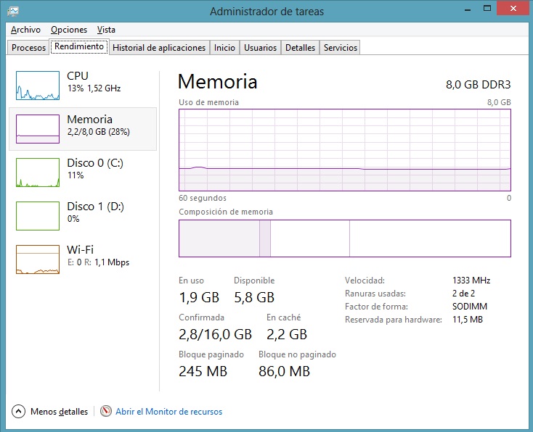Image resolution: width=533 pixels, height=432 pixels.
Task: Select the Wi-Fi activity graph thumbnail
Action: 38,259
